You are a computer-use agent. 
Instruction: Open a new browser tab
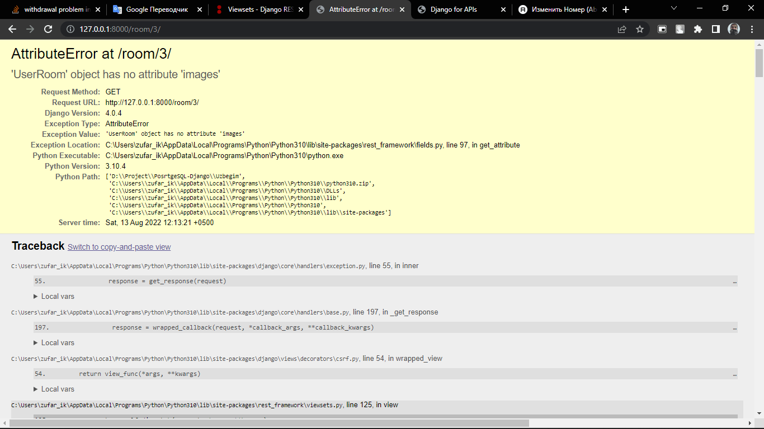(x=626, y=9)
